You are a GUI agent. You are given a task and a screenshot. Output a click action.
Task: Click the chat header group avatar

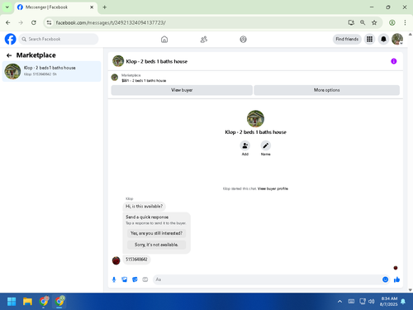click(118, 61)
